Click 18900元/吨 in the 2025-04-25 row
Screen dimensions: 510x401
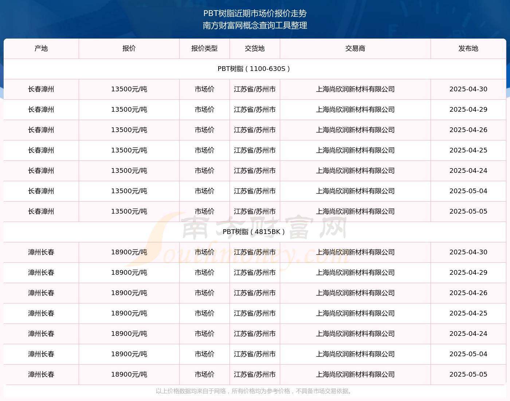[129, 313]
